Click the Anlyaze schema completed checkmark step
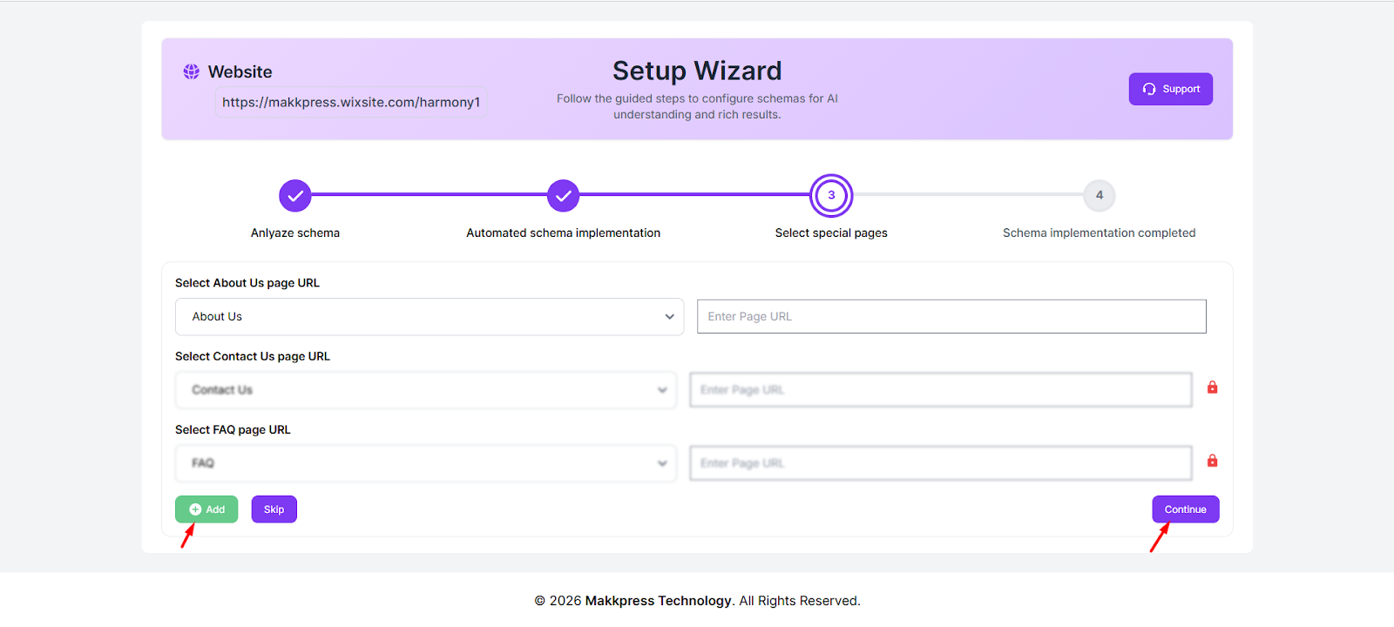This screenshot has height=627, width=1394. click(295, 196)
